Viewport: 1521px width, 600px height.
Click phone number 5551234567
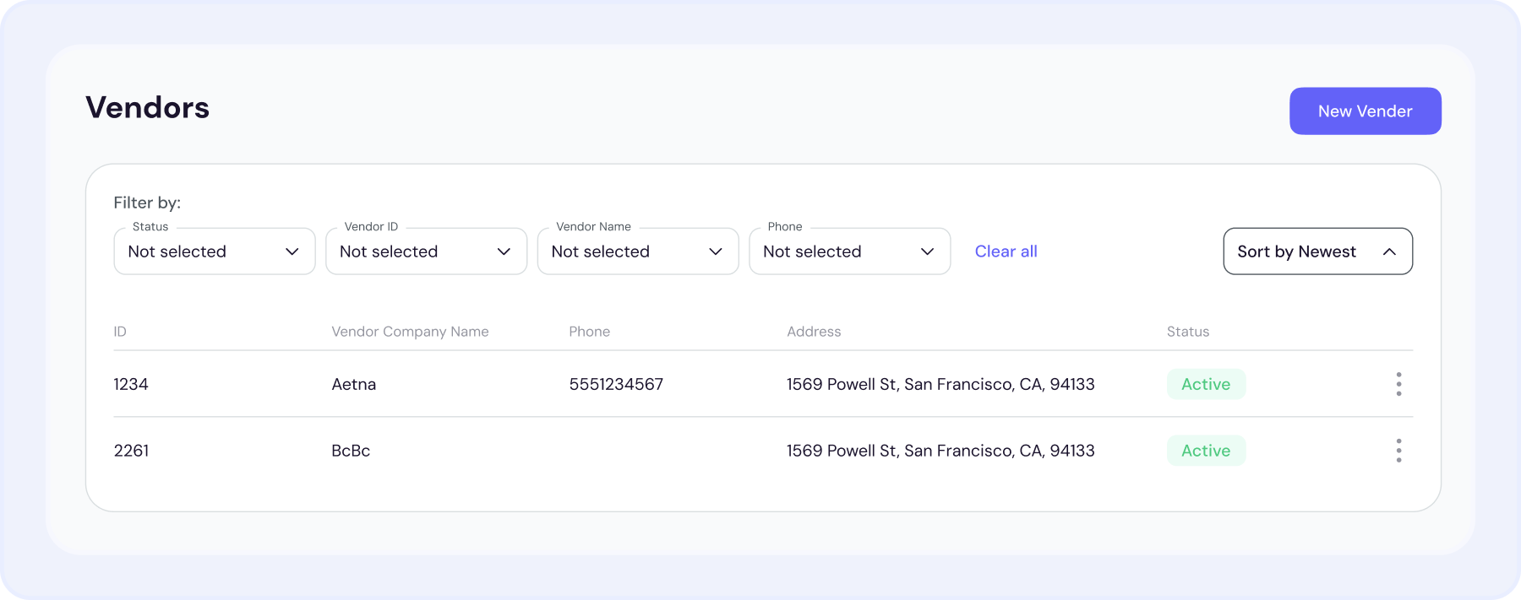(616, 384)
